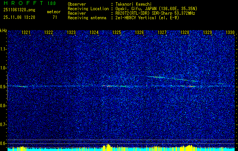Click time marker 1325

117,32
